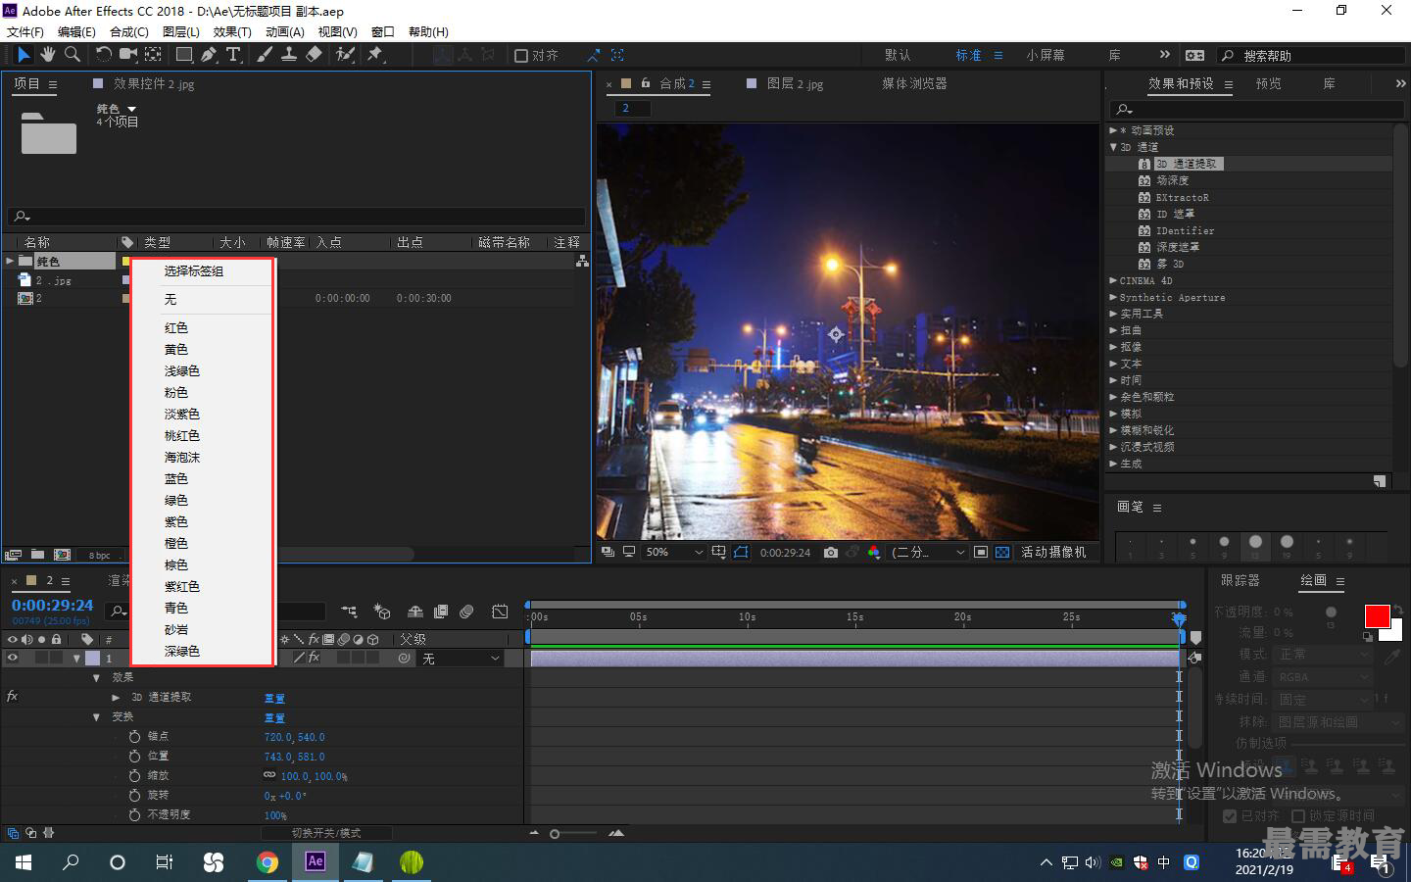Open the show channel RGB icon
The image size is (1411, 882).
pos(873,553)
